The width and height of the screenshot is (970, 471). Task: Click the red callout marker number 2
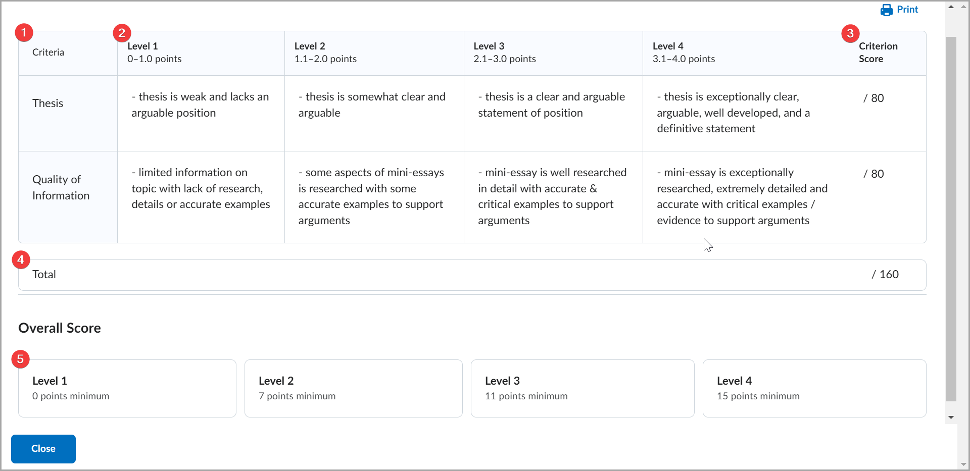pyautogui.click(x=122, y=33)
